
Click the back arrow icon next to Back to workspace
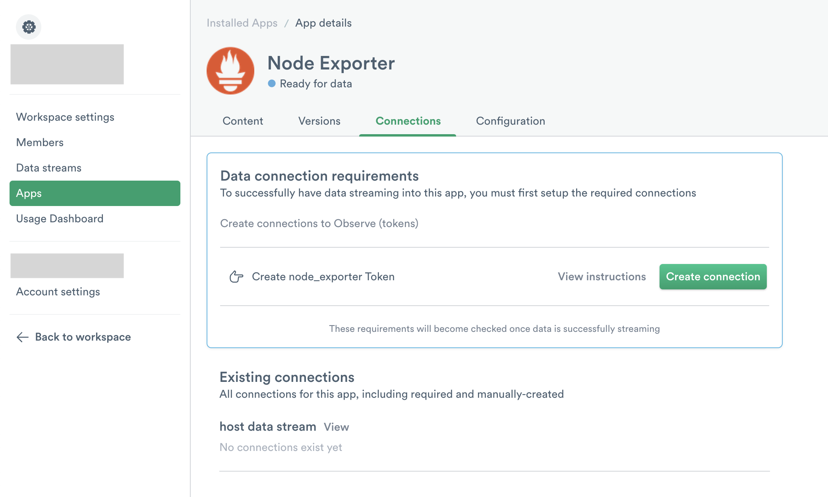[x=23, y=337]
